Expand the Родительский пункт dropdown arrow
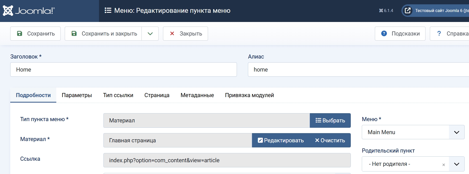 pos(457,164)
